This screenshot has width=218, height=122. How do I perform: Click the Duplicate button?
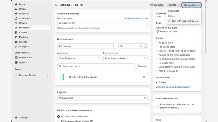tap(157, 5)
